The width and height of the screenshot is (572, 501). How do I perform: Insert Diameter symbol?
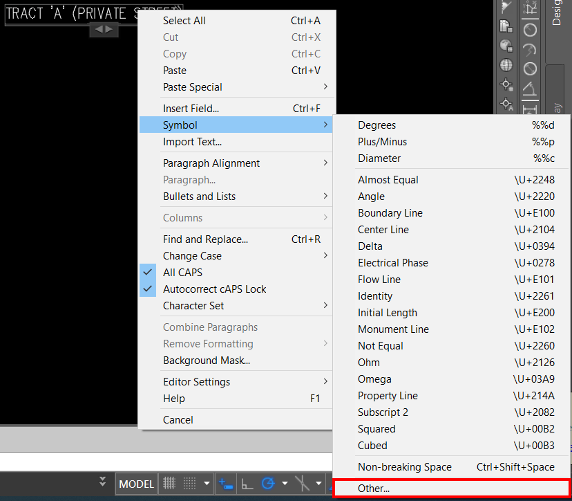click(452, 158)
